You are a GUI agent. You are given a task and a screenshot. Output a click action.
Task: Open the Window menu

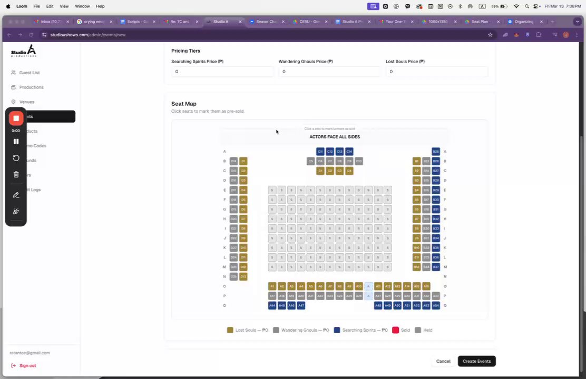(x=82, y=6)
